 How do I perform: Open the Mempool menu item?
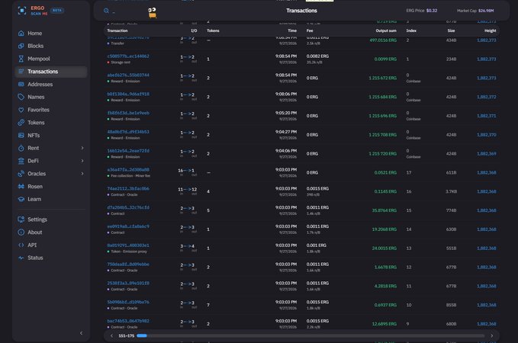[x=51, y=59]
